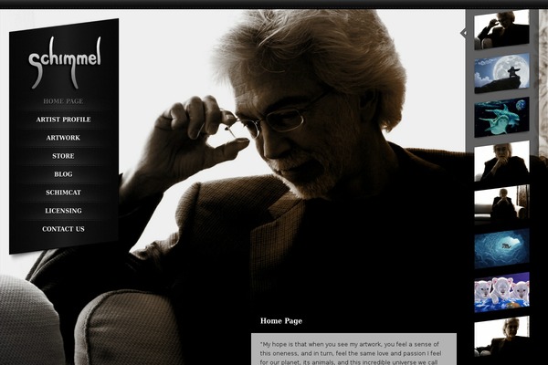The width and height of the screenshot is (548, 365).
Task: Click the quote beginning 'My hope is'
Action: [x=351, y=353]
